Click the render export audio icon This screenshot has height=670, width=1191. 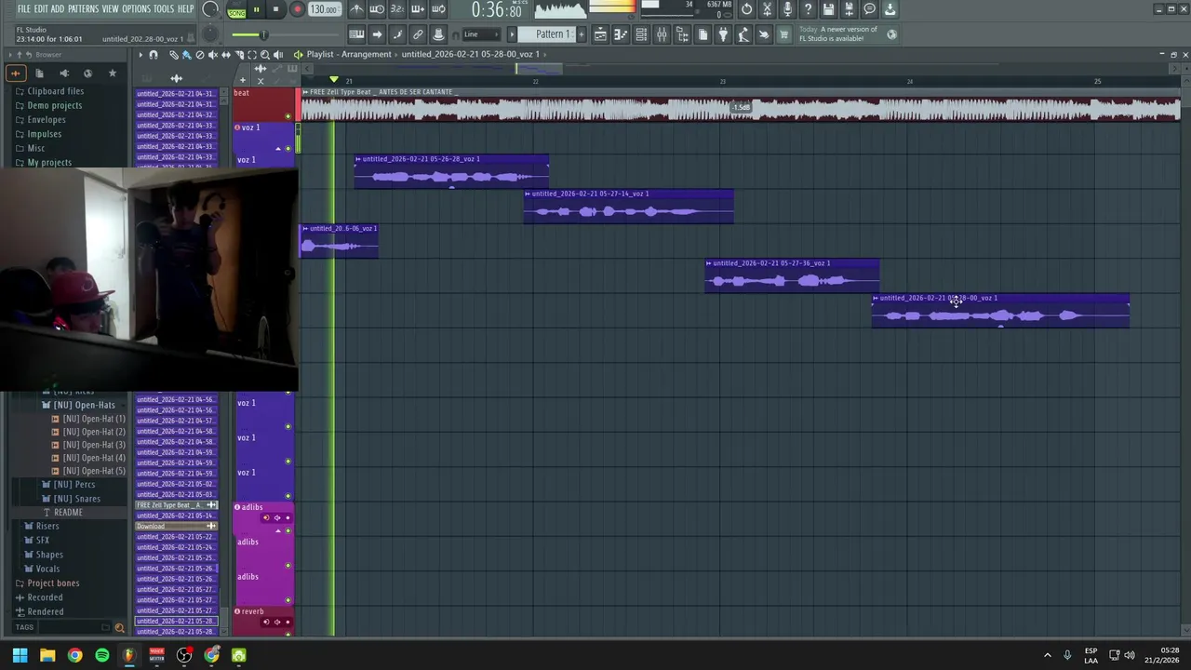(x=849, y=9)
